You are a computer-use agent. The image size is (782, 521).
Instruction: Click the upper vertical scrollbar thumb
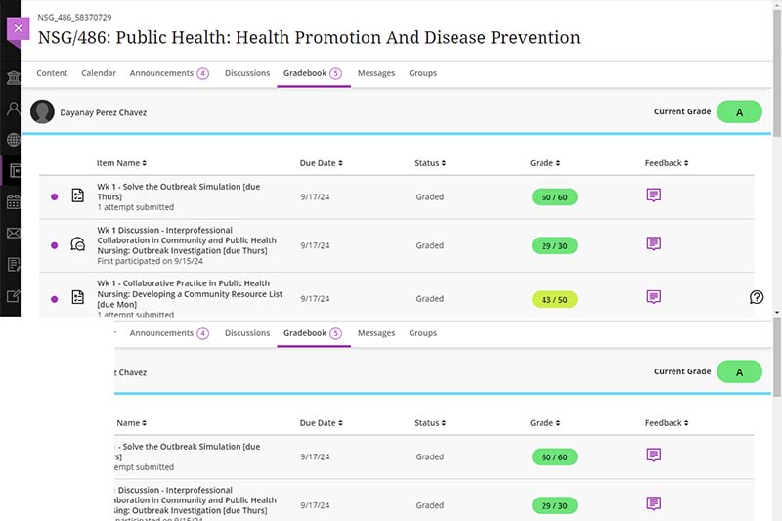(777, 72)
